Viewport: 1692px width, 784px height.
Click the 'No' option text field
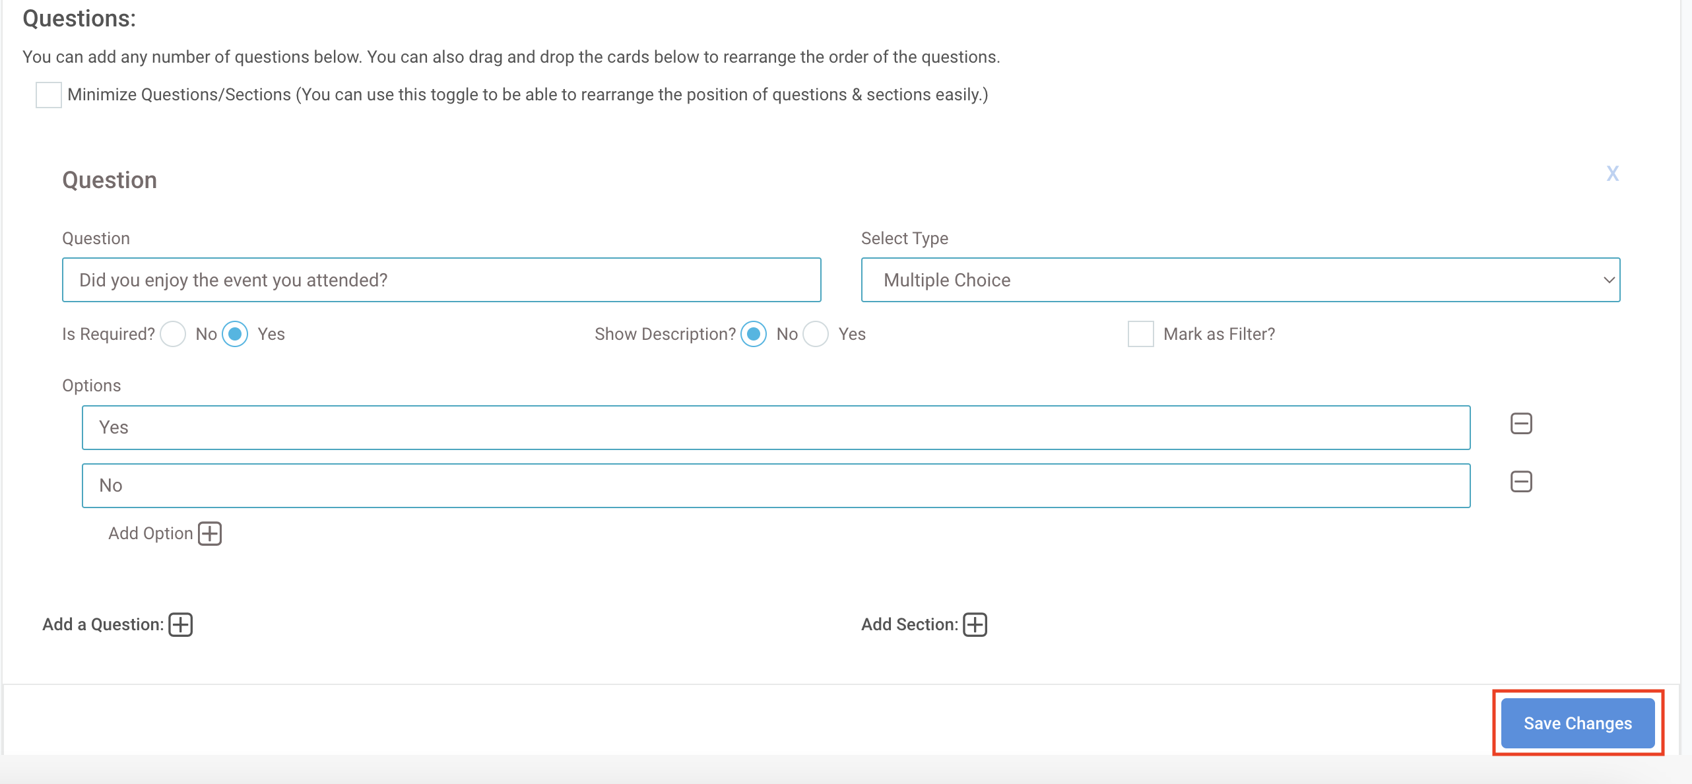click(775, 486)
